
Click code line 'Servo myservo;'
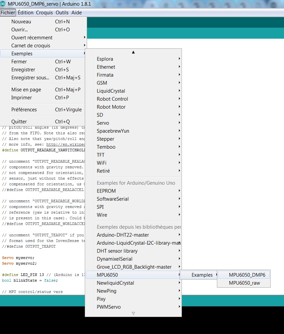click(x=18, y=258)
